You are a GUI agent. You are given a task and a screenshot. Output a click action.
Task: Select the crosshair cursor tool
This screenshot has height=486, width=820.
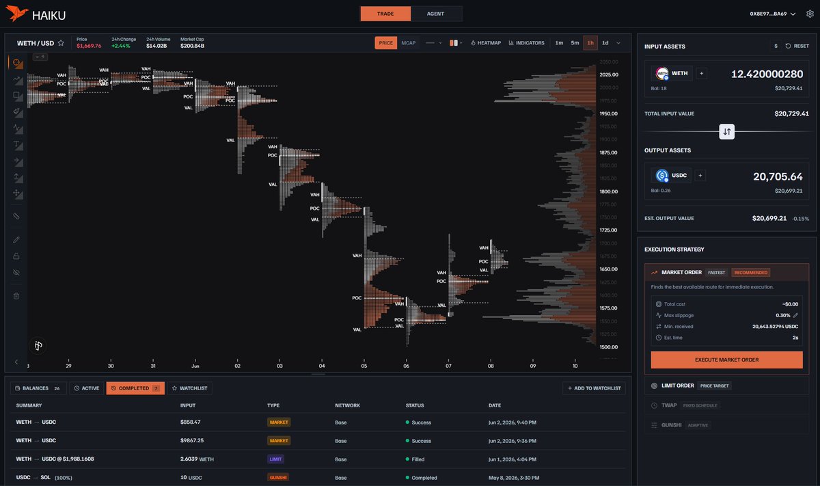coord(16,63)
